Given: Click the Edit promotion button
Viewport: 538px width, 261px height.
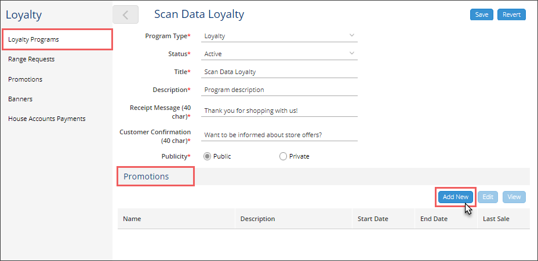Looking at the screenshot, I should coord(488,197).
